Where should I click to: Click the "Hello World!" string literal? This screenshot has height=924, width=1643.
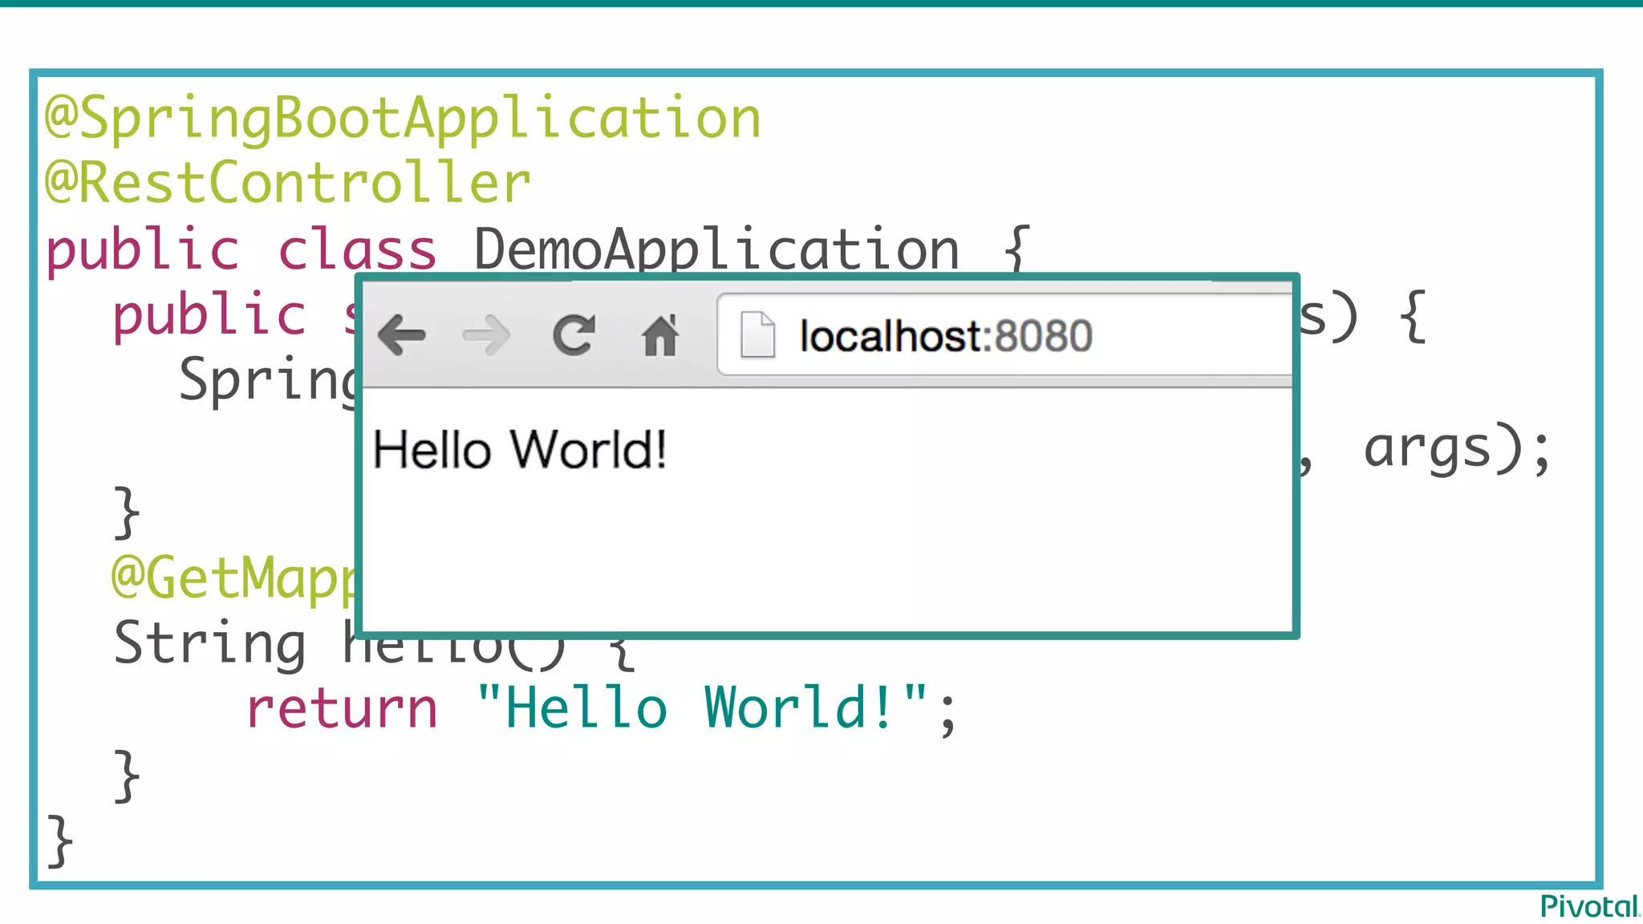pos(702,707)
